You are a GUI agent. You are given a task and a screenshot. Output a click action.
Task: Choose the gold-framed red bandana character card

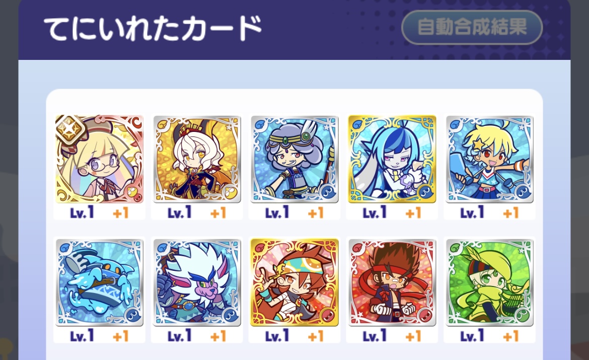pyautogui.click(x=294, y=282)
